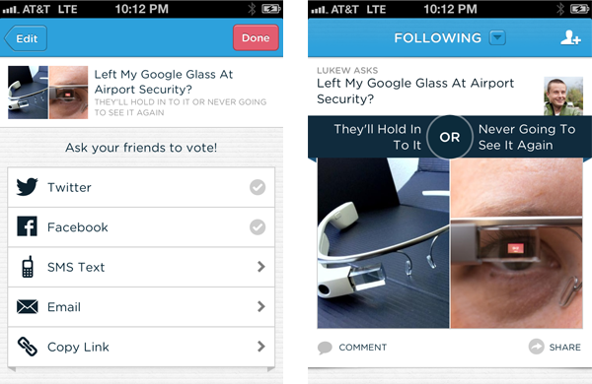592x384 pixels.
Task: Open Email row chevron arrow
Action: point(260,306)
